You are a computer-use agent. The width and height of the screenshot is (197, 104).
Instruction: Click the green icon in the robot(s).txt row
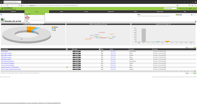click(67, 67)
